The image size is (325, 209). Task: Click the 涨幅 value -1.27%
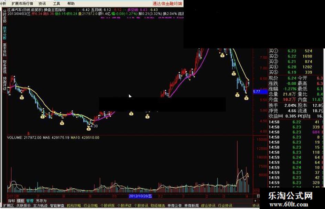tap(290, 89)
